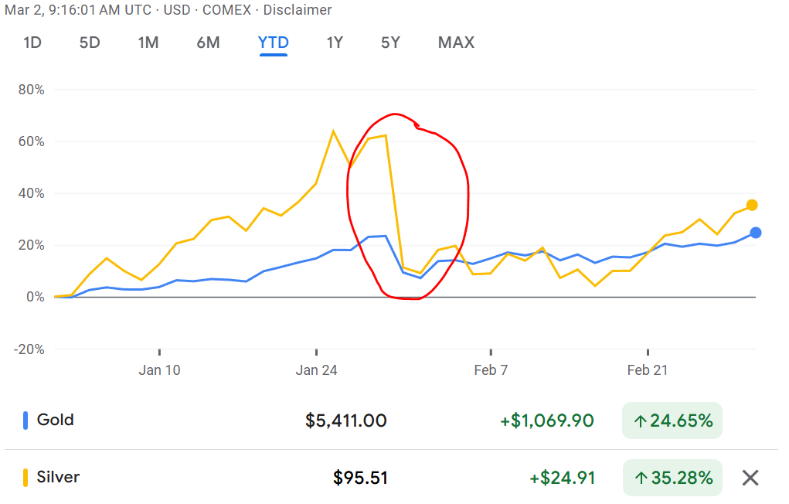Click the Feb 7 date marker on axis
This screenshot has height=504, width=789.
pyautogui.click(x=491, y=370)
